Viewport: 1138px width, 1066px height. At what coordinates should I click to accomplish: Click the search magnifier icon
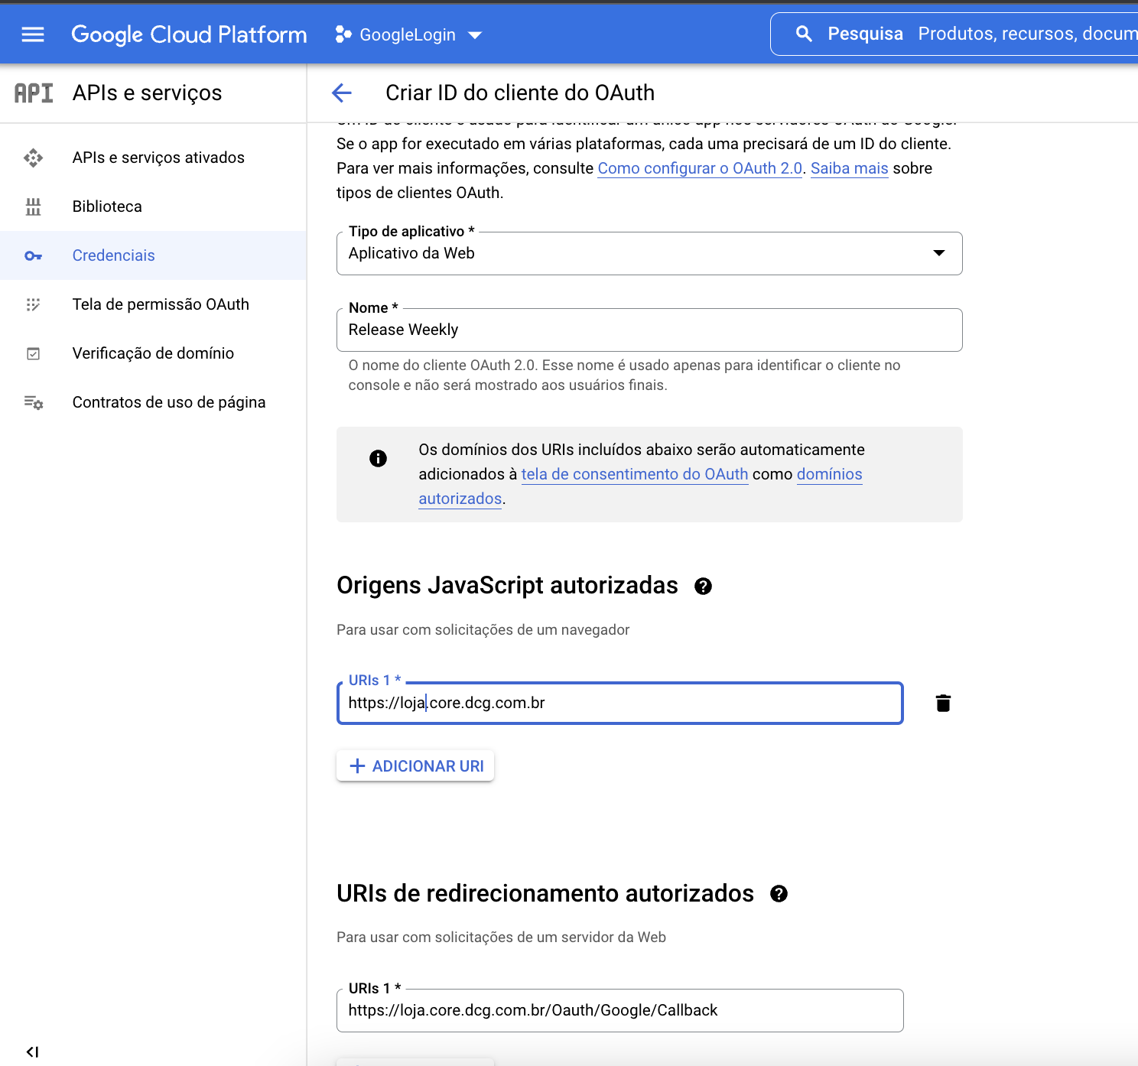click(804, 34)
